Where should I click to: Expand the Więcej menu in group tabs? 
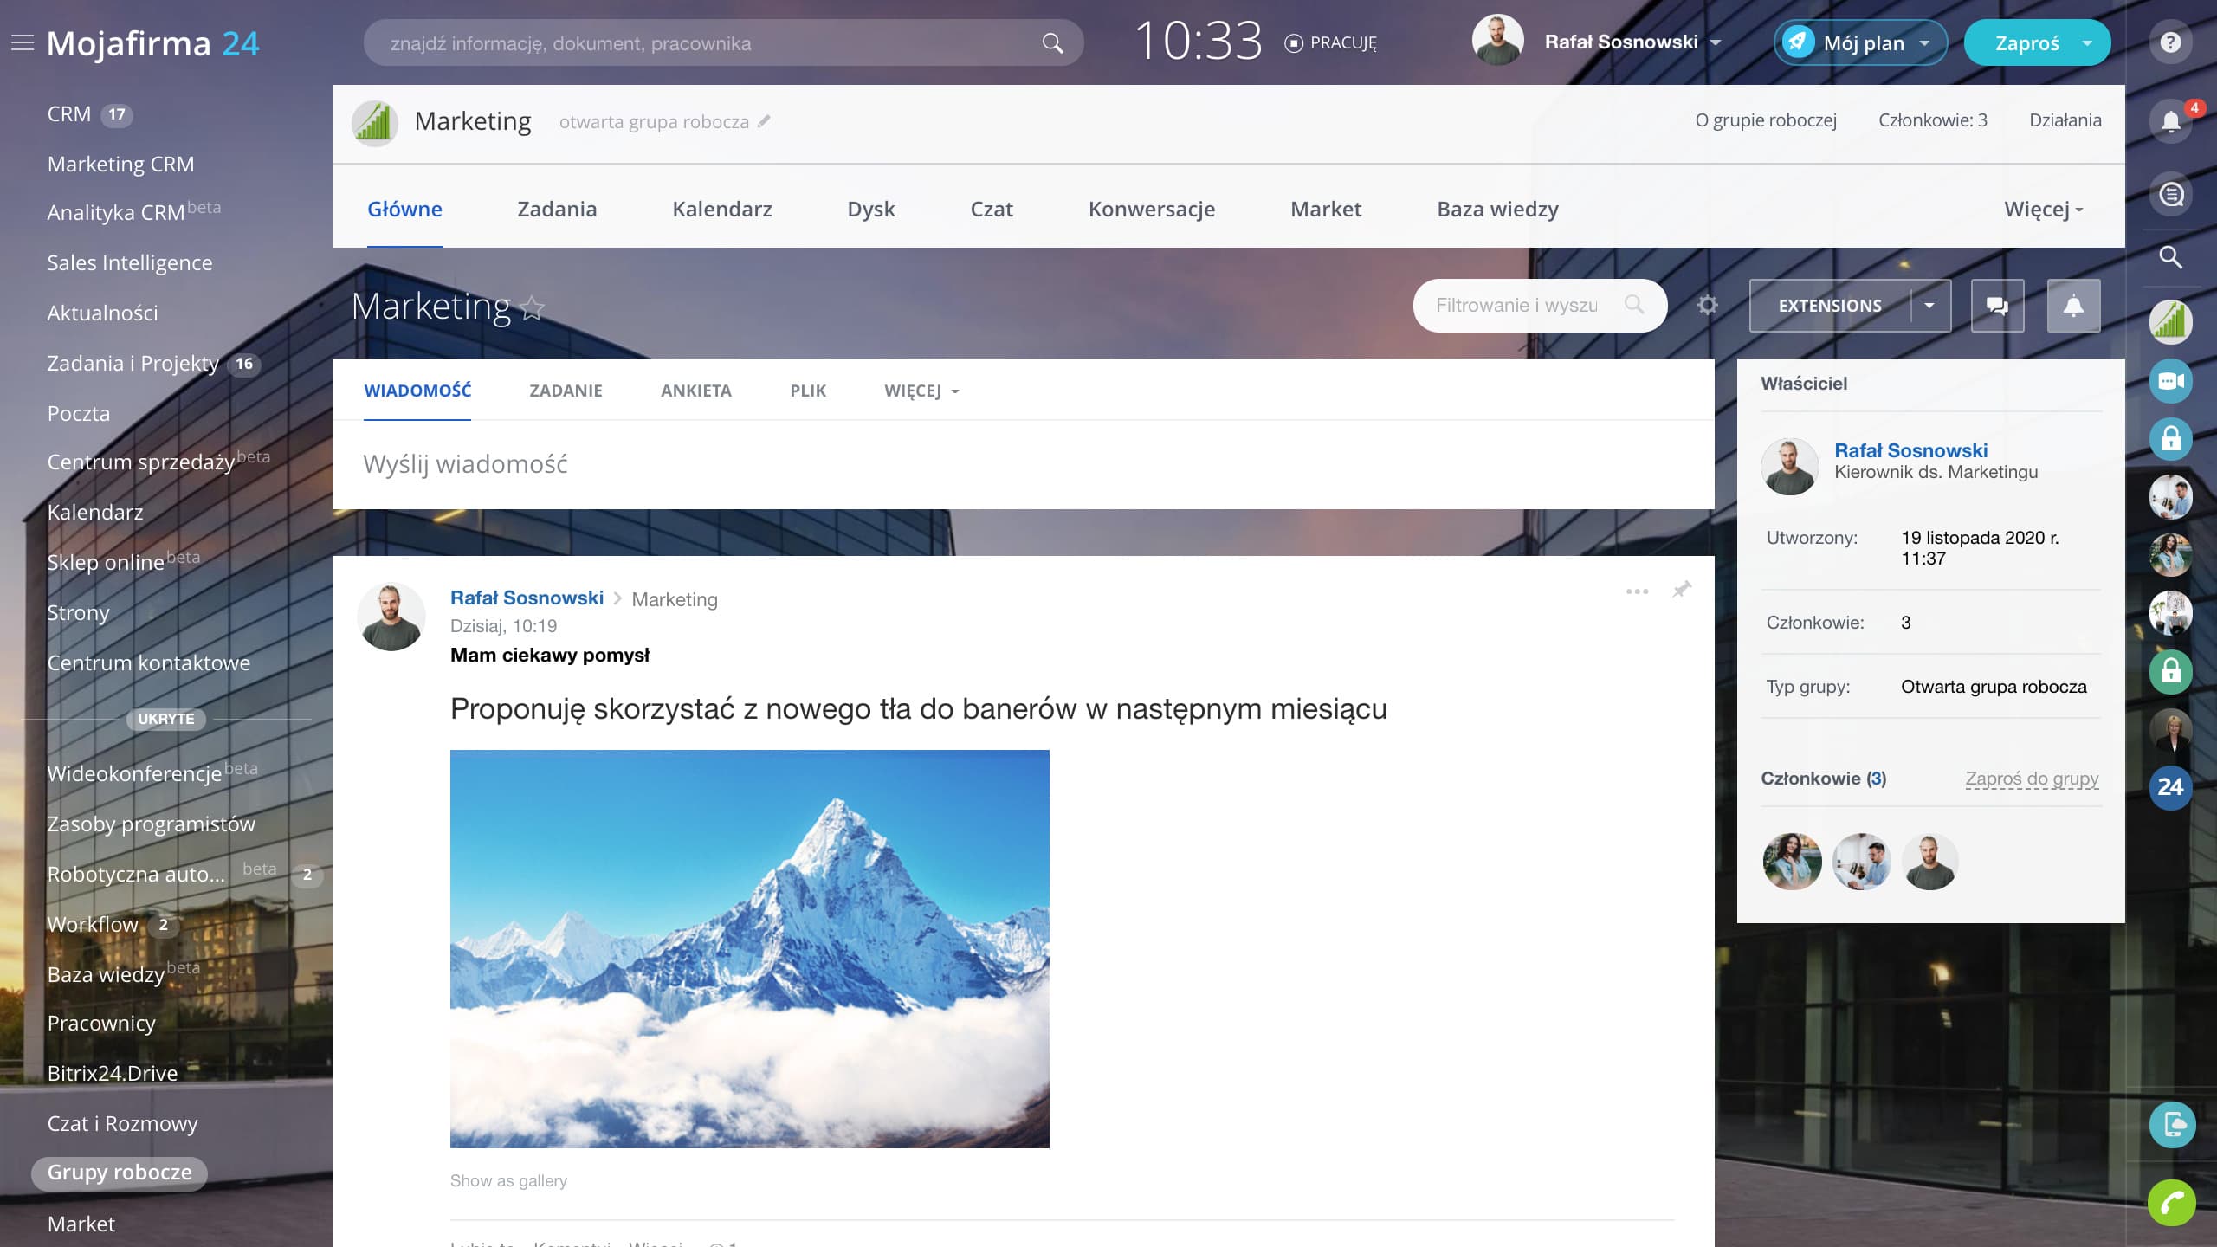click(x=2043, y=210)
